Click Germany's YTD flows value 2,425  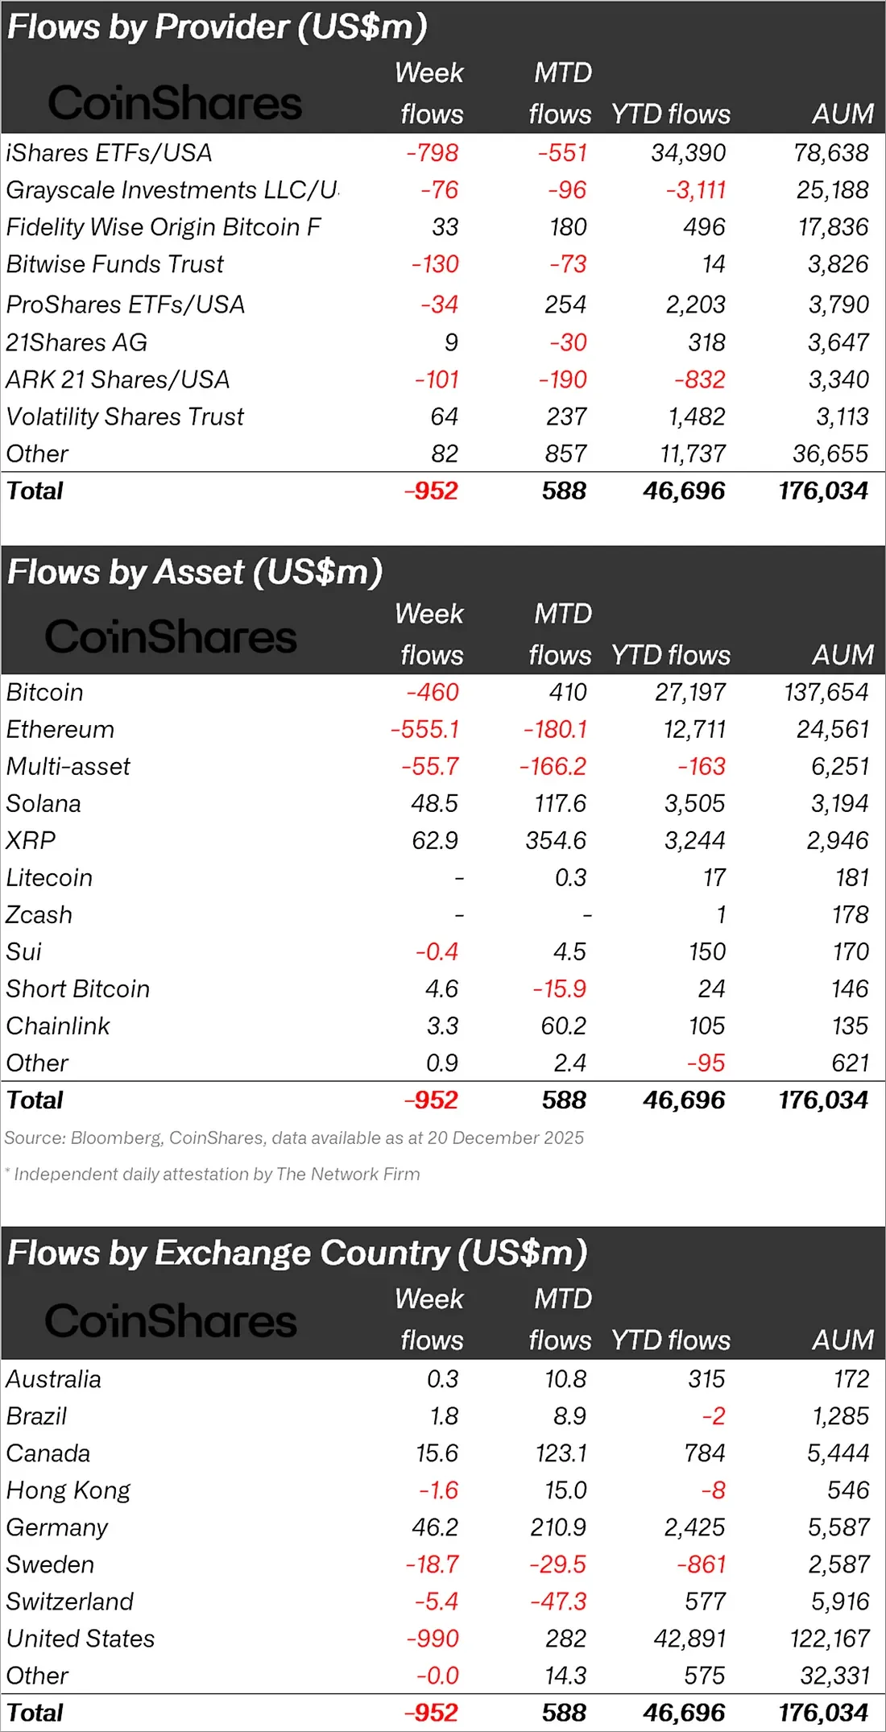tap(694, 1527)
